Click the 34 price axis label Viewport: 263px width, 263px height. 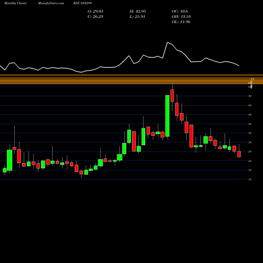[x=250, y=143]
